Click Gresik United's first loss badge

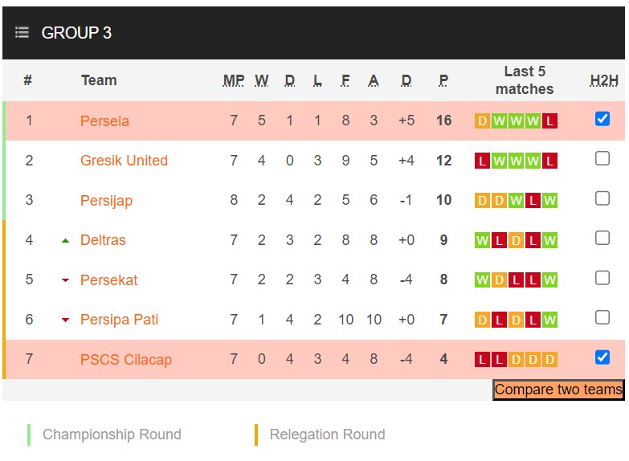[x=482, y=161]
